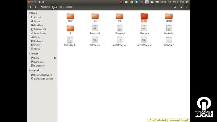217x122 pixels.
Task: Open the system gear menu
Action: click(x=187, y=2)
